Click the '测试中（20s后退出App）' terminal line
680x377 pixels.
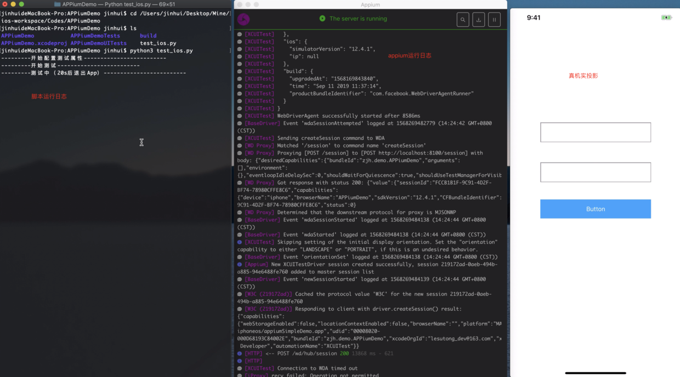(93, 72)
